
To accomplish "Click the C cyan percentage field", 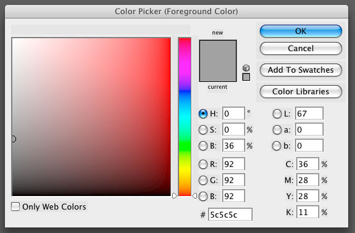I will click(307, 164).
